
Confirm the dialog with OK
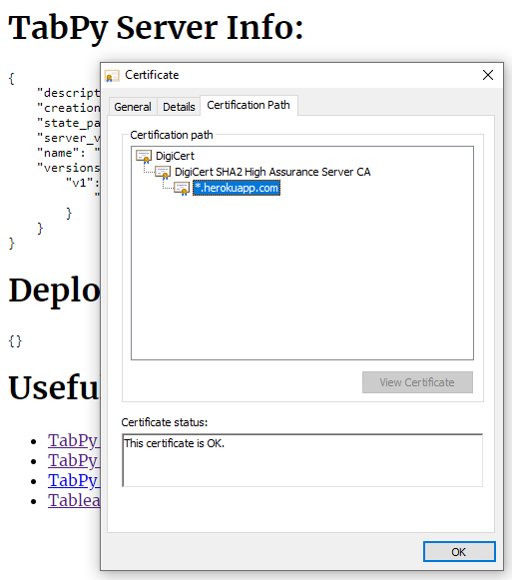click(x=459, y=552)
